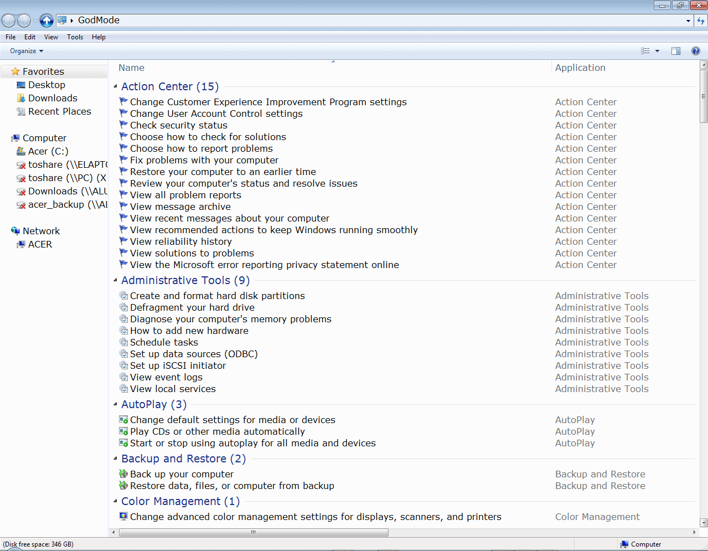
Task: Click icon of Back up your computer
Action: tap(123, 473)
